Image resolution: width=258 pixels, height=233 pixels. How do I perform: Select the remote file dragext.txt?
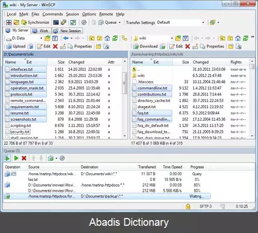[x=147, y=107]
